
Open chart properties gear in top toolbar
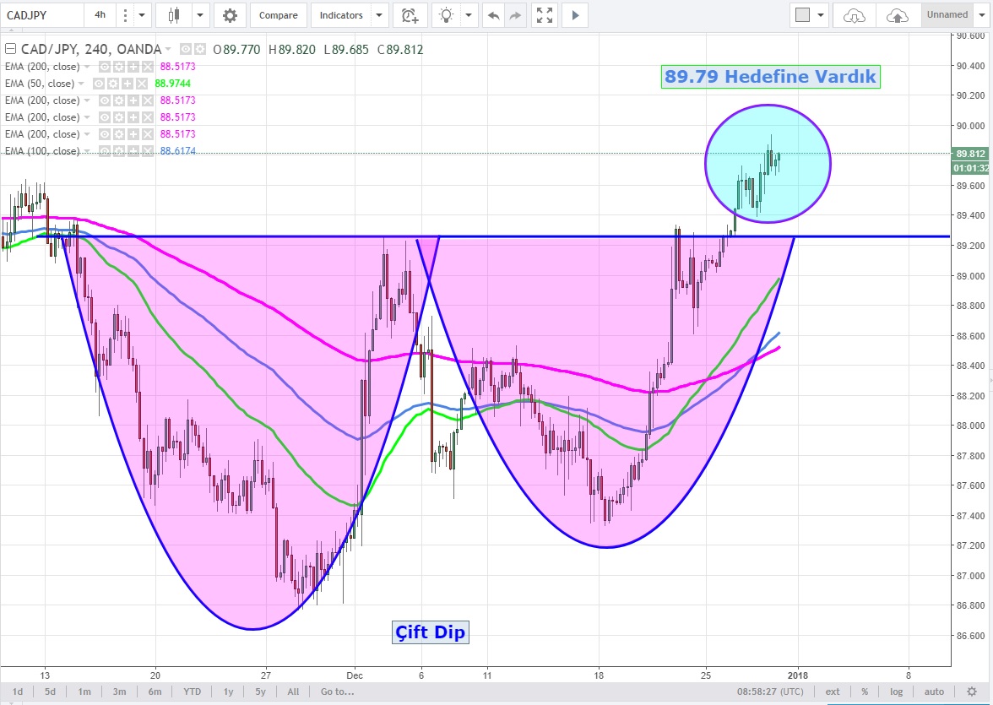coord(230,15)
